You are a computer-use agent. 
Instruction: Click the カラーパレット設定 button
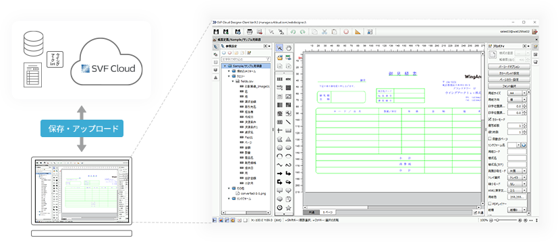[x=509, y=73]
